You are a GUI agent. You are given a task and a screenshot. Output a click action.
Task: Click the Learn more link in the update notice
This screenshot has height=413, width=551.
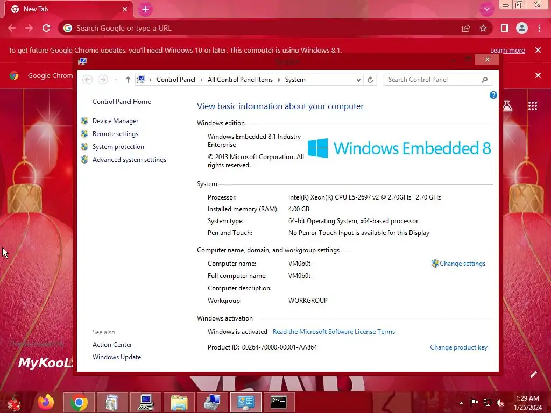coord(507,50)
